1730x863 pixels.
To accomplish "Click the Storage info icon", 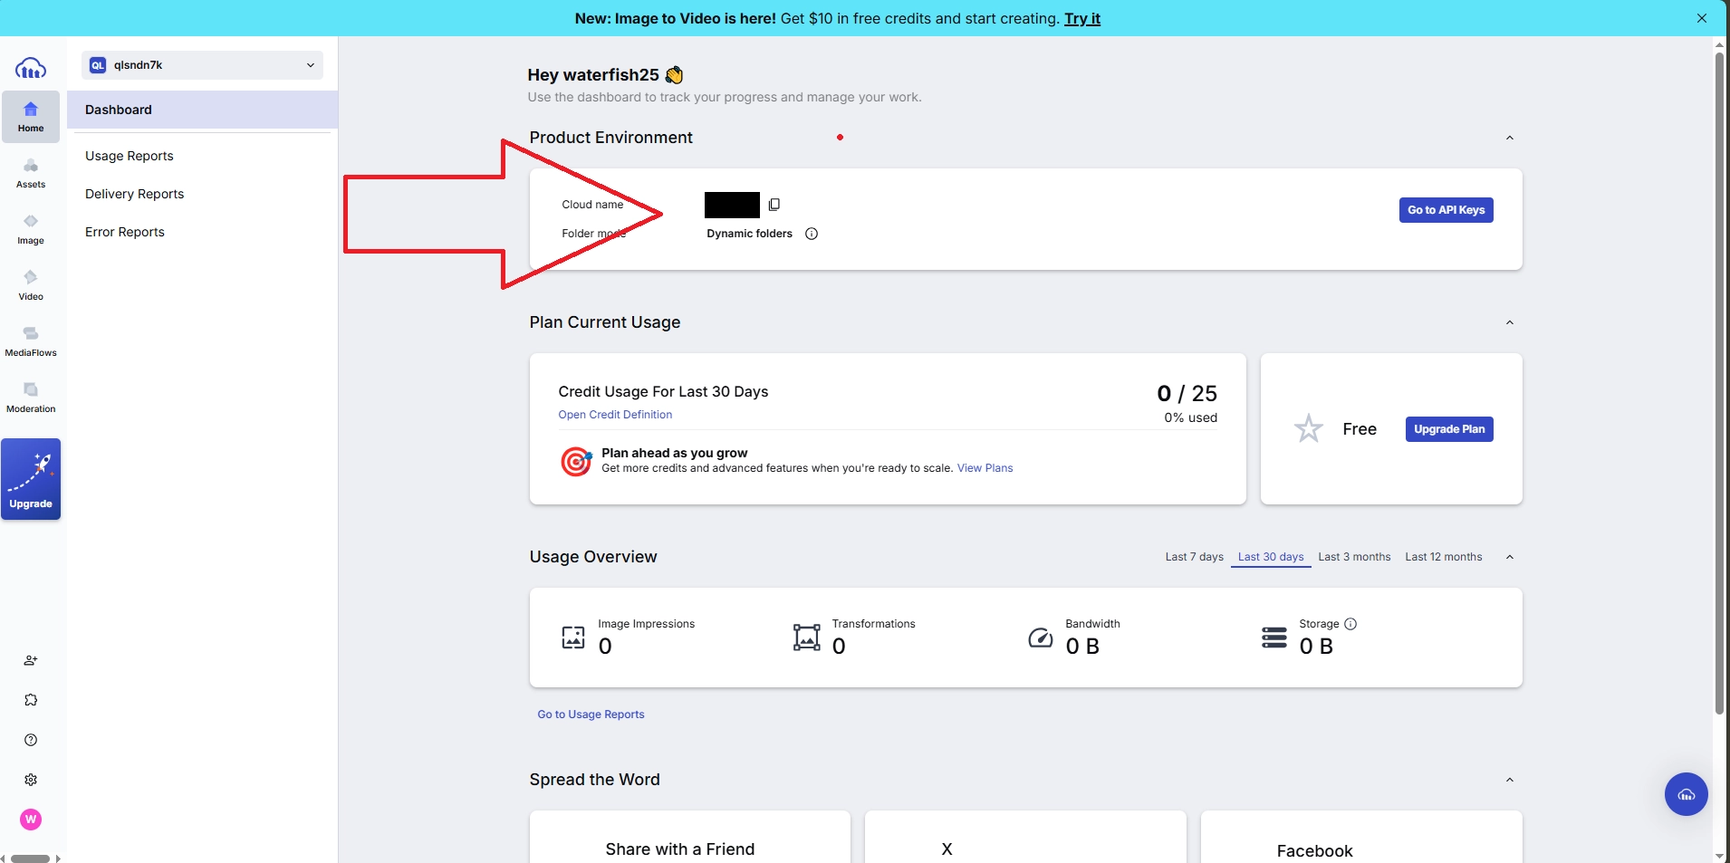I will pyautogui.click(x=1350, y=624).
